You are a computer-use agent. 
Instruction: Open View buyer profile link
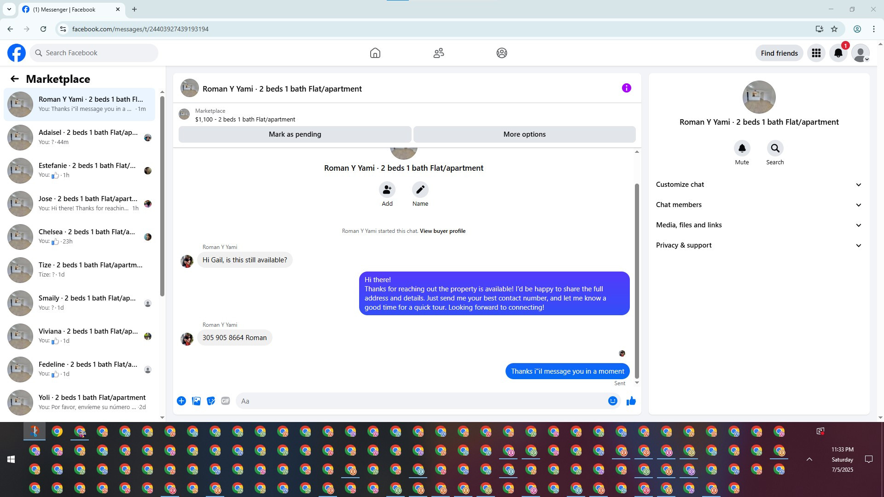pyautogui.click(x=442, y=231)
